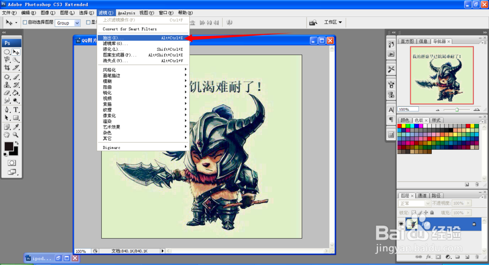Select the Type tool

16,110
